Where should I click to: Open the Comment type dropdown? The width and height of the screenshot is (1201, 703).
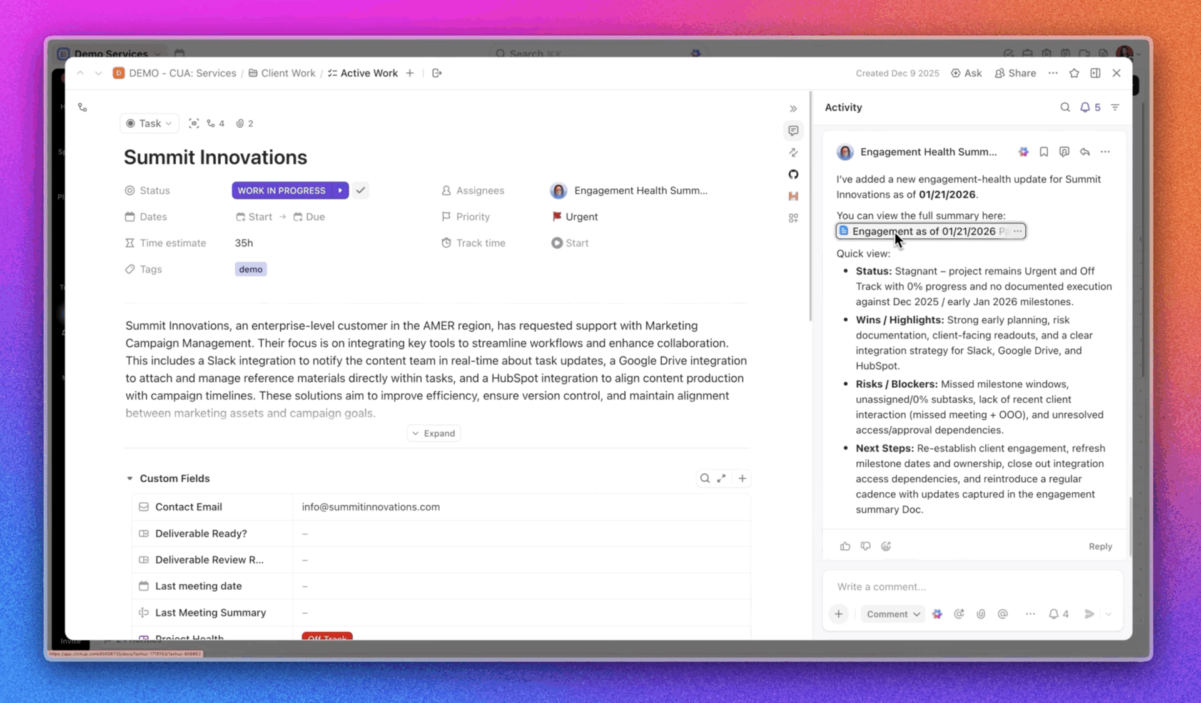click(893, 614)
